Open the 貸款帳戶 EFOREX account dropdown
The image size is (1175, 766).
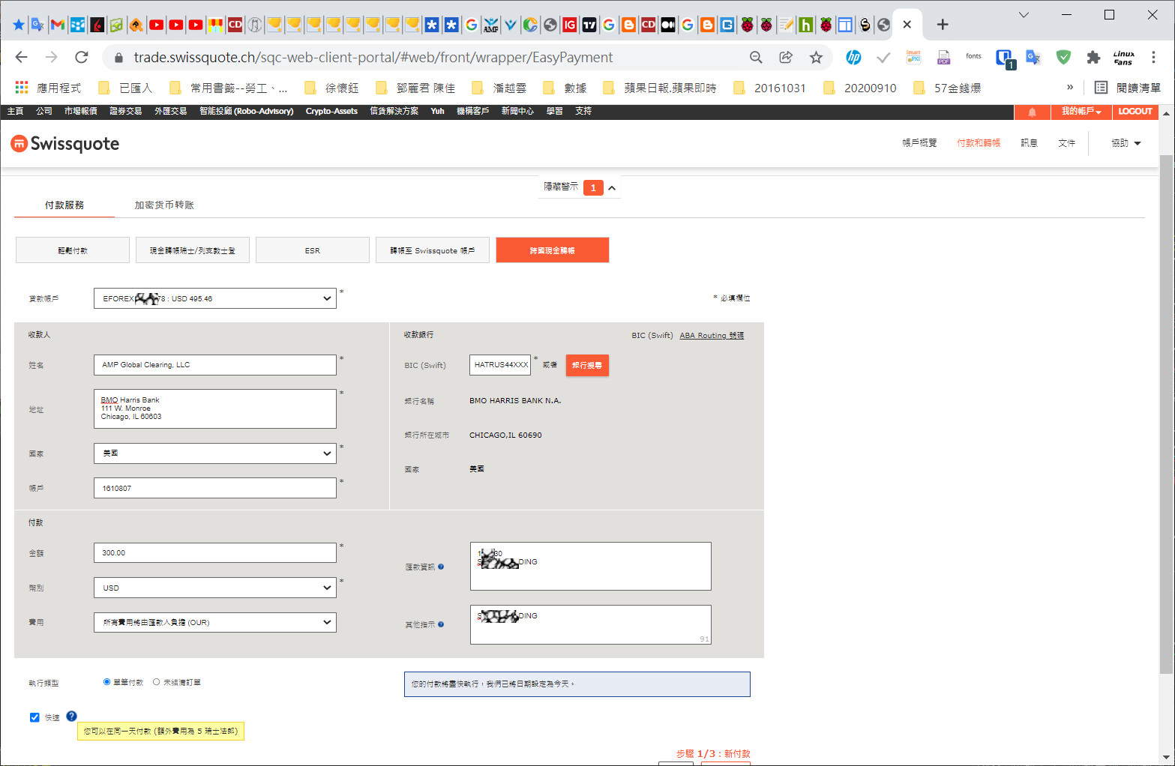(x=215, y=298)
